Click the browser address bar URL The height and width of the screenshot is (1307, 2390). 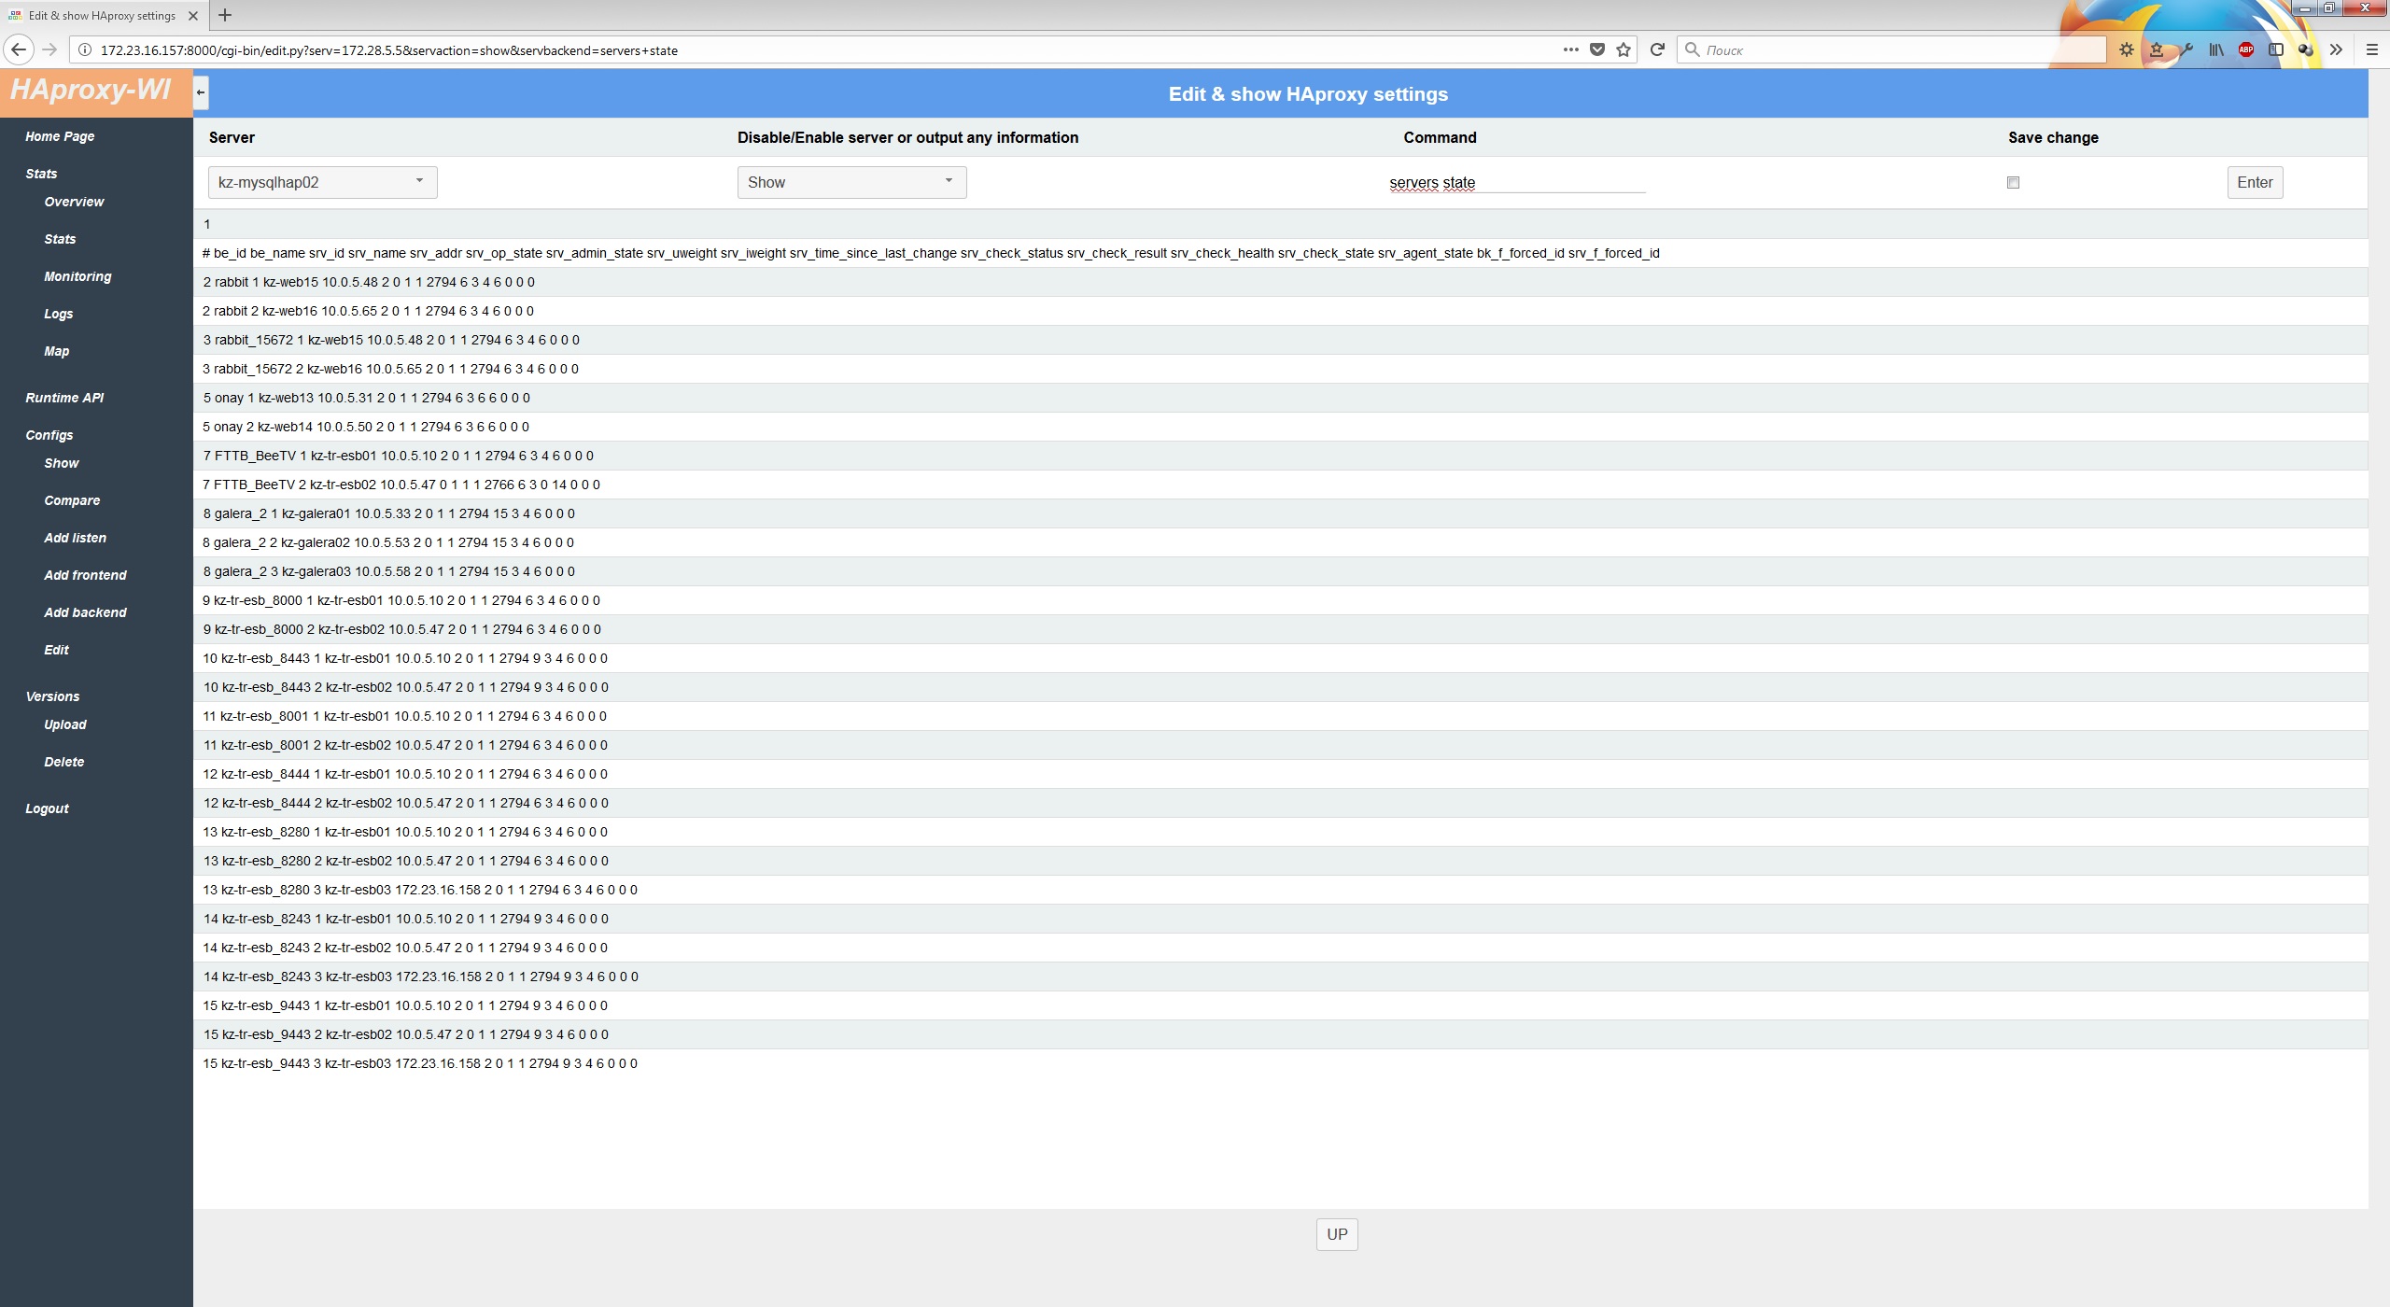tap(388, 50)
